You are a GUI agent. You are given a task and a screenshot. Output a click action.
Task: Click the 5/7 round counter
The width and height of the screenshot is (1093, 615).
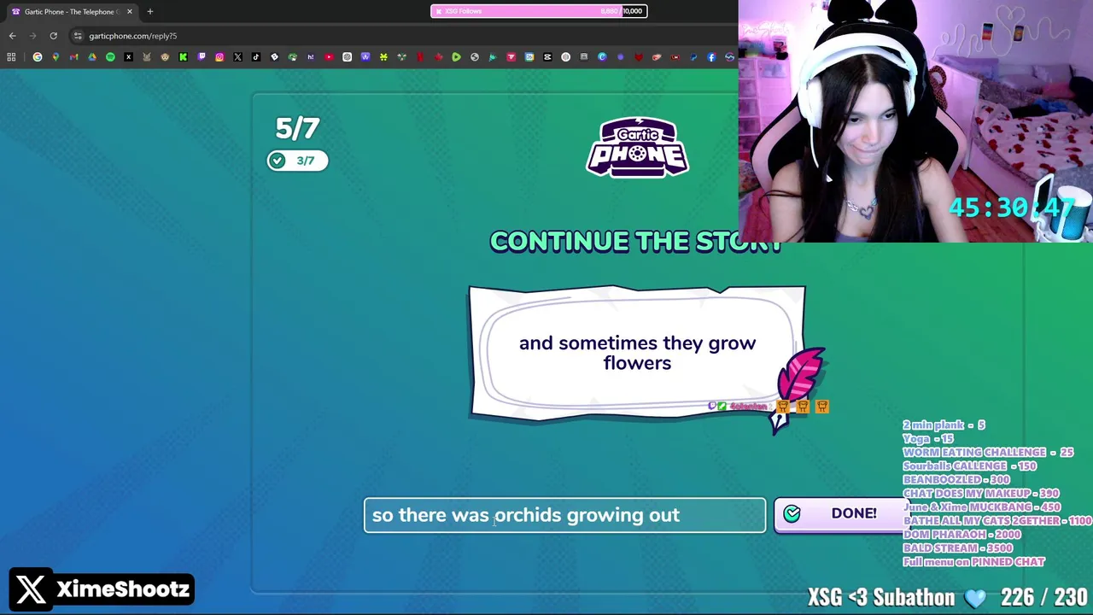point(297,128)
